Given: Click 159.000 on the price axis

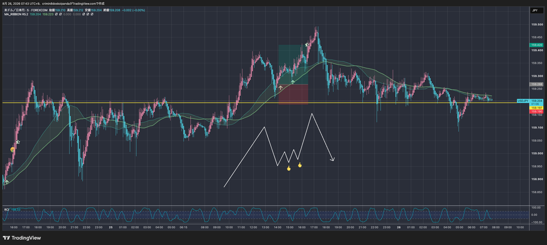Looking at the screenshot, I should point(536,154).
